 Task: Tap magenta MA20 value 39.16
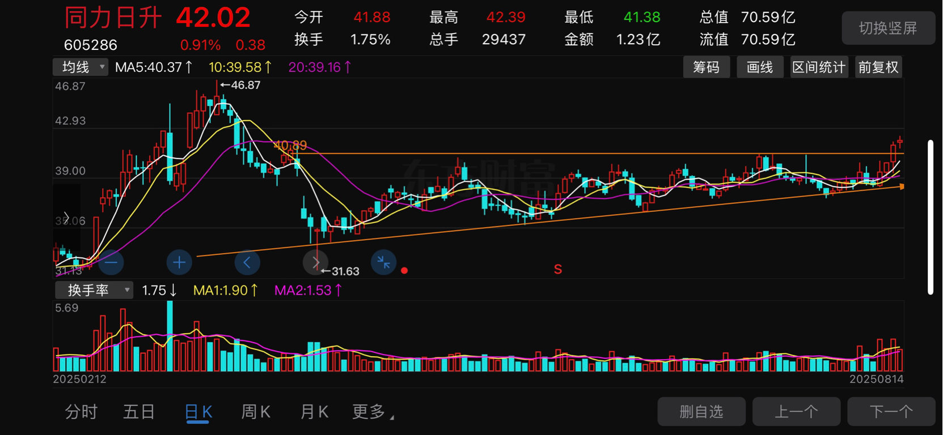[320, 67]
